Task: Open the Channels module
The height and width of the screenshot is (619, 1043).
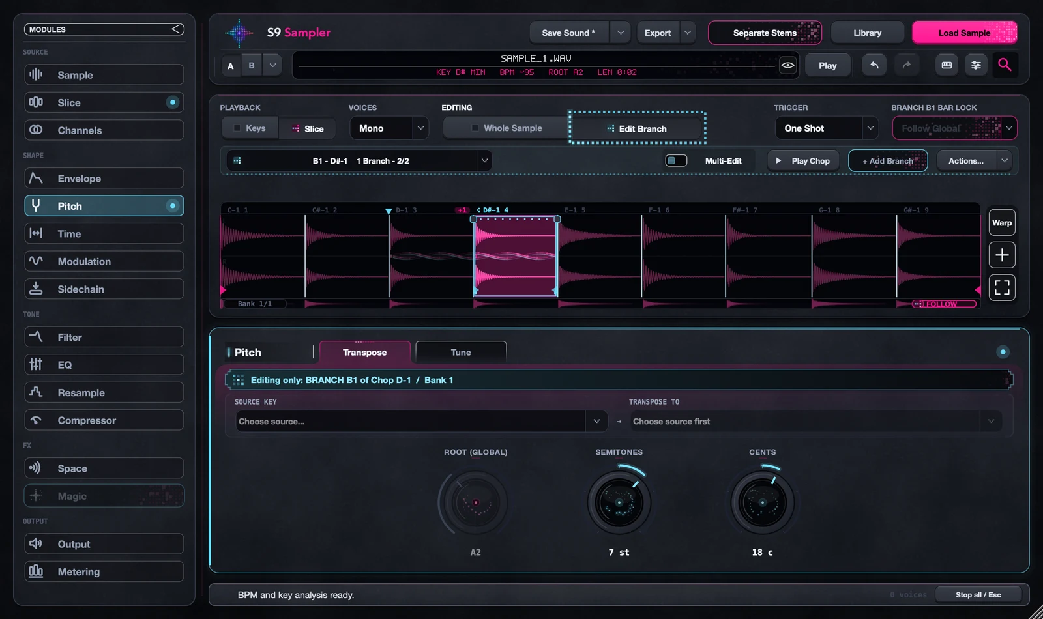Action: tap(104, 130)
